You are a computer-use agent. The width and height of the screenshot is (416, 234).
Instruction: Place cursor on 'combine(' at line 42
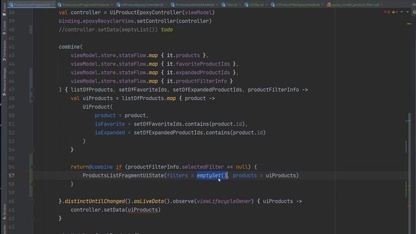pos(71,47)
